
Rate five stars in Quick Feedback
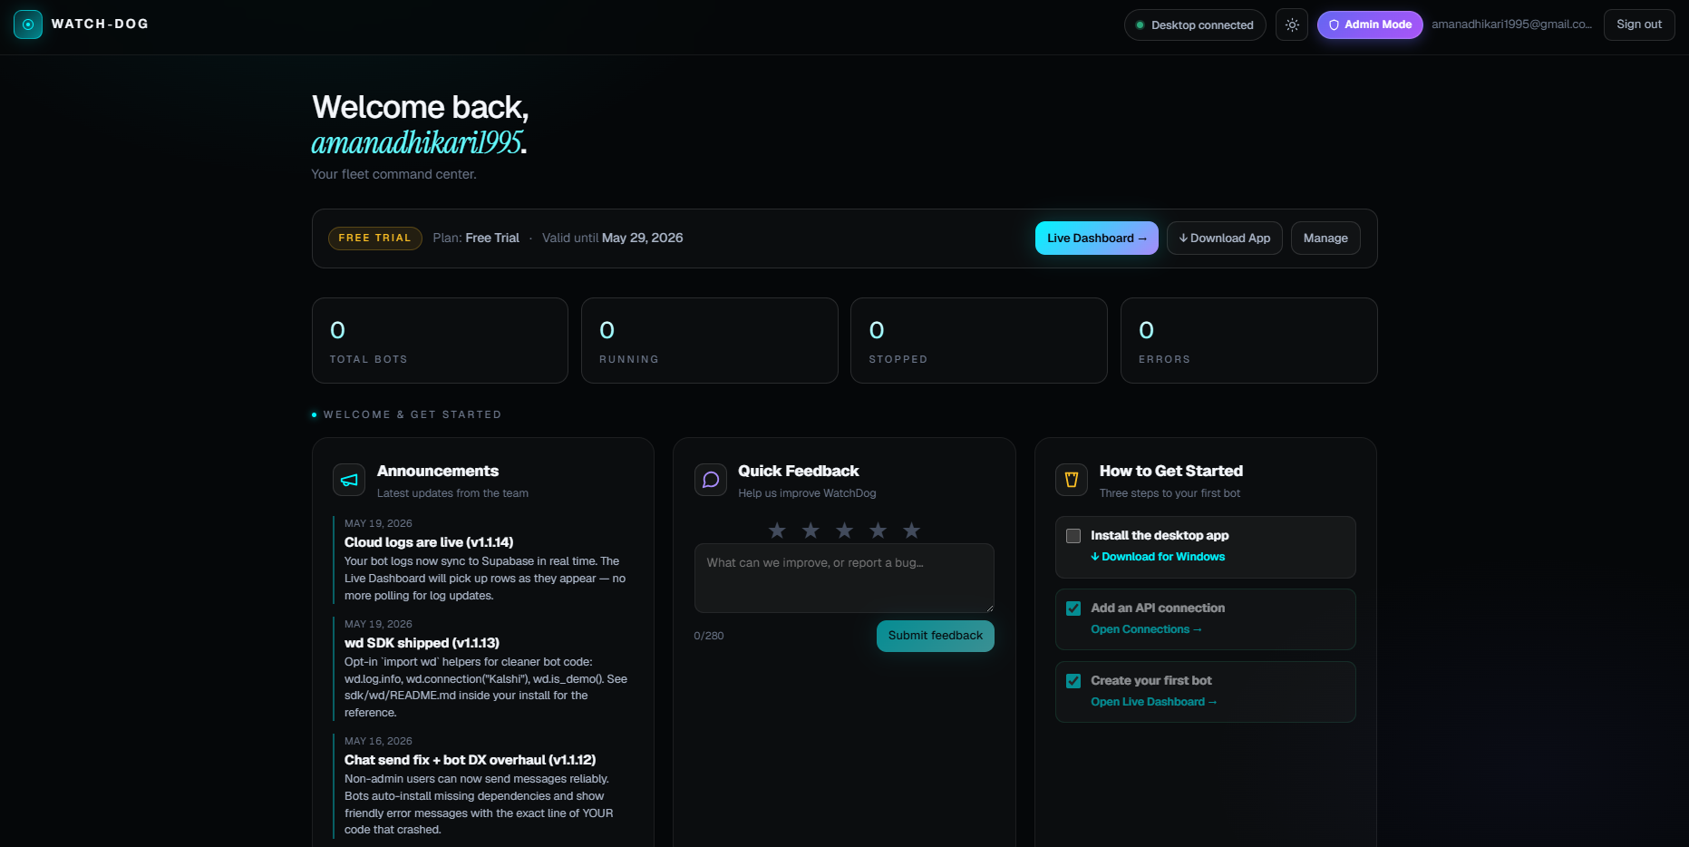pos(911,531)
